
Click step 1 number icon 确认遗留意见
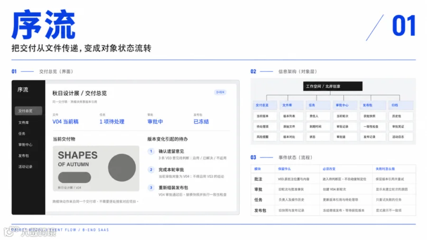pyautogui.click(x=151, y=151)
